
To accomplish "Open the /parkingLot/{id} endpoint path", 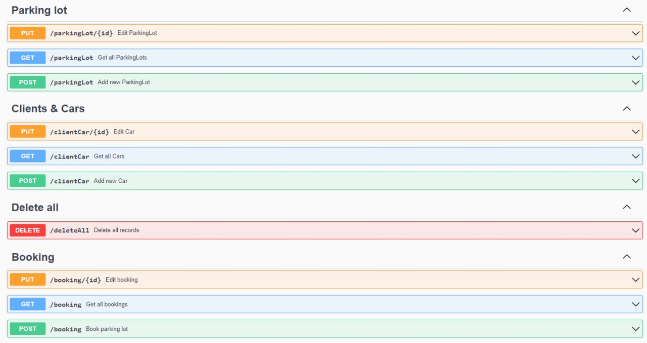I will (81, 33).
